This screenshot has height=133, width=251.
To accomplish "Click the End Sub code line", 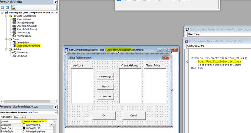I will (x=197, y=68).
